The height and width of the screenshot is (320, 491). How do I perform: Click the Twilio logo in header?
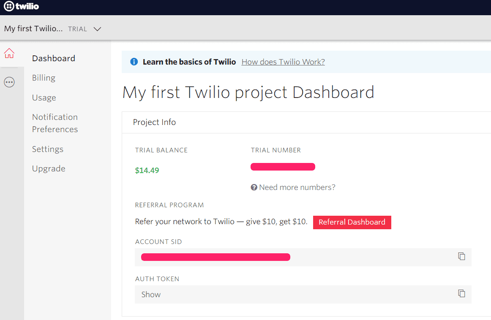(21, 7)
